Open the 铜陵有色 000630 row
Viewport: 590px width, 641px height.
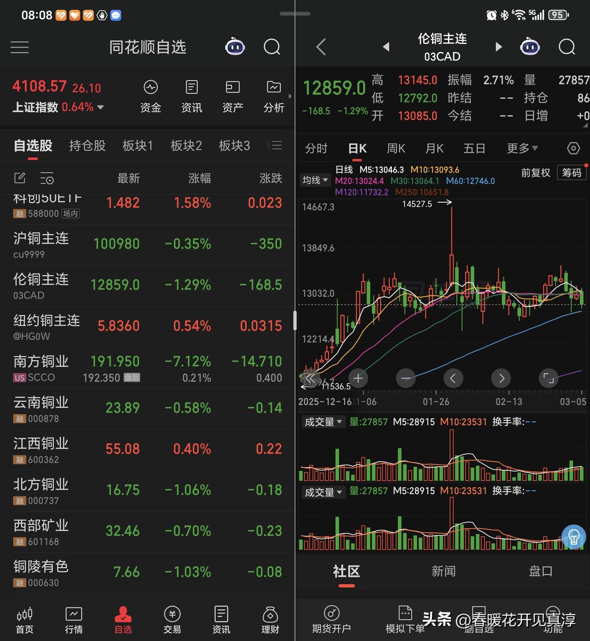click(147, 573)
